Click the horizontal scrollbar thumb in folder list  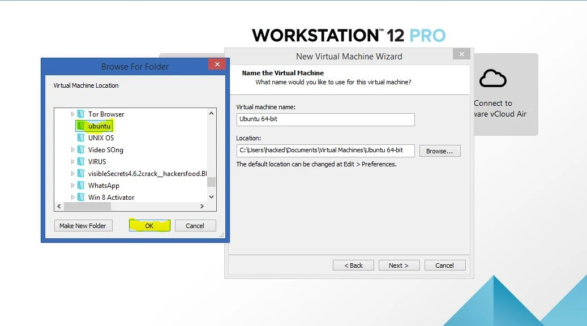click(x=88, y=206)
